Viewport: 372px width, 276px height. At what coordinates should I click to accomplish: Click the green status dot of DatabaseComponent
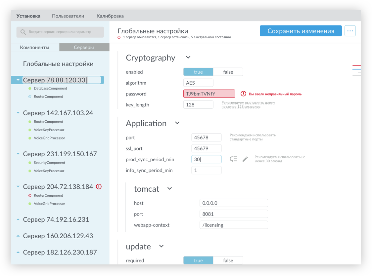pos(30,88)
